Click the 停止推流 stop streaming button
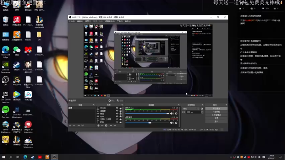Viewport: 285px width, 160px height. tap(216, 108)
